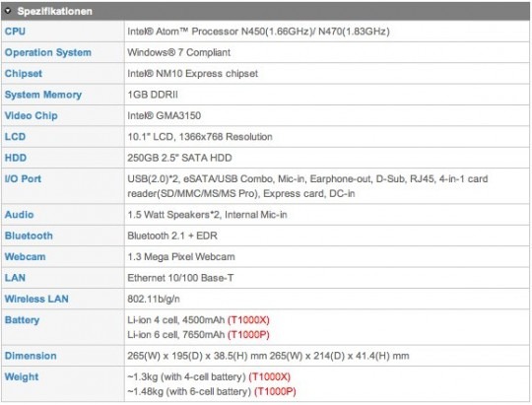Select the Battery row label
532x405 pixels.
pyautogui.click(x=22, y=320)
